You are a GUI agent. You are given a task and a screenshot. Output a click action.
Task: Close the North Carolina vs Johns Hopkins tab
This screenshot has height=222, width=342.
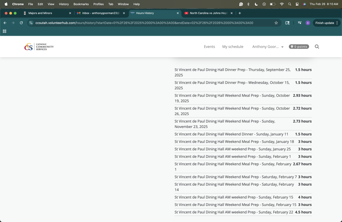click(231, 13)
